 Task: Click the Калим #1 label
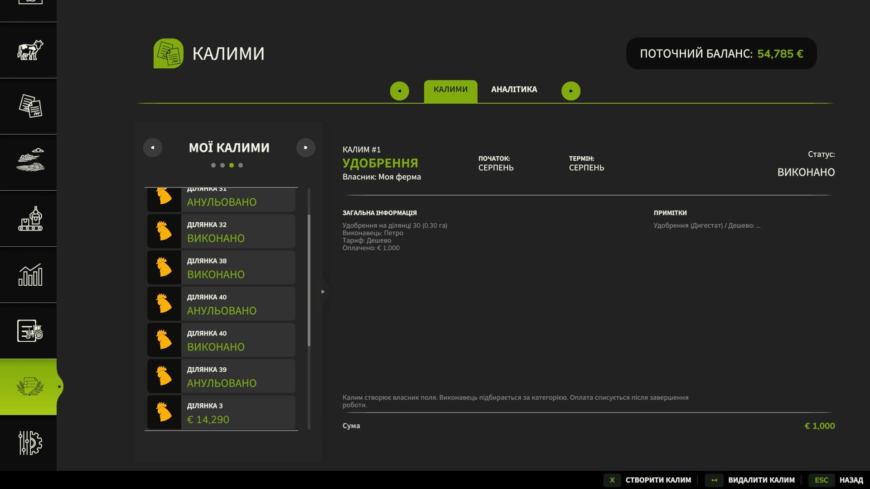pyautogui.click(x=361, y=149)
